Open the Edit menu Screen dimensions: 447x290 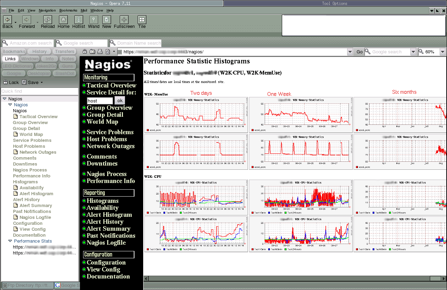(x=21, y=10)
